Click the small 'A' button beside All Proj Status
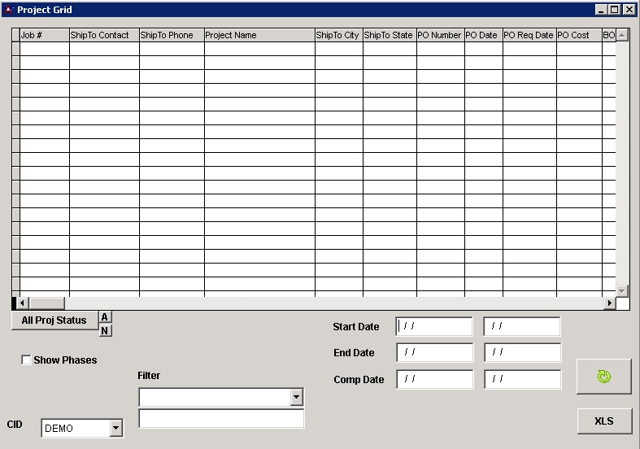The height and width of the screenshot is (449, 640). 105,317
